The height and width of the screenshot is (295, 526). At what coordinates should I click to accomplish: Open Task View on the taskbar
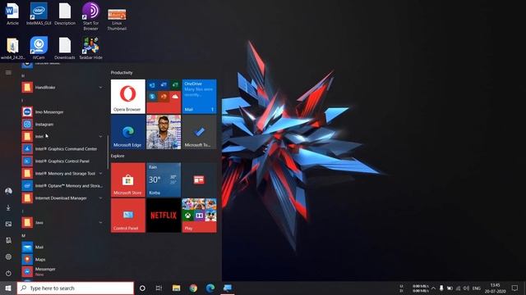coord(159,288)
